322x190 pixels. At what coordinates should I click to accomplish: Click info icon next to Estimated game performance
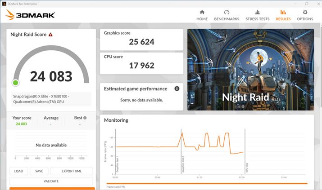177,89
